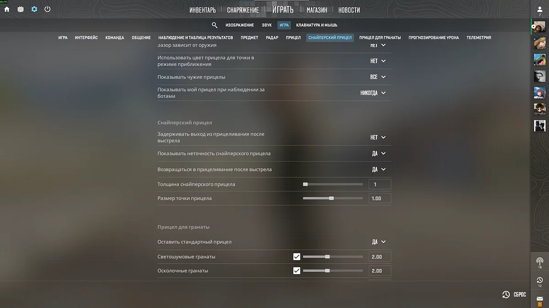Open the watch TV icon

(21, 9)
